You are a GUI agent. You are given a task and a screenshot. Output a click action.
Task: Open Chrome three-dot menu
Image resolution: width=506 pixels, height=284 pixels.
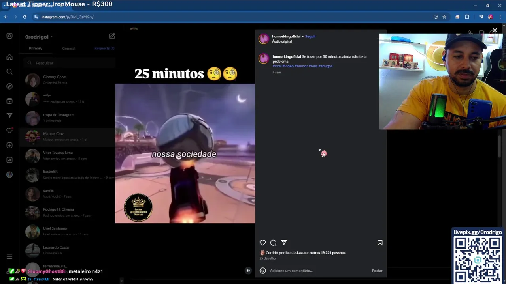(500, 17)
